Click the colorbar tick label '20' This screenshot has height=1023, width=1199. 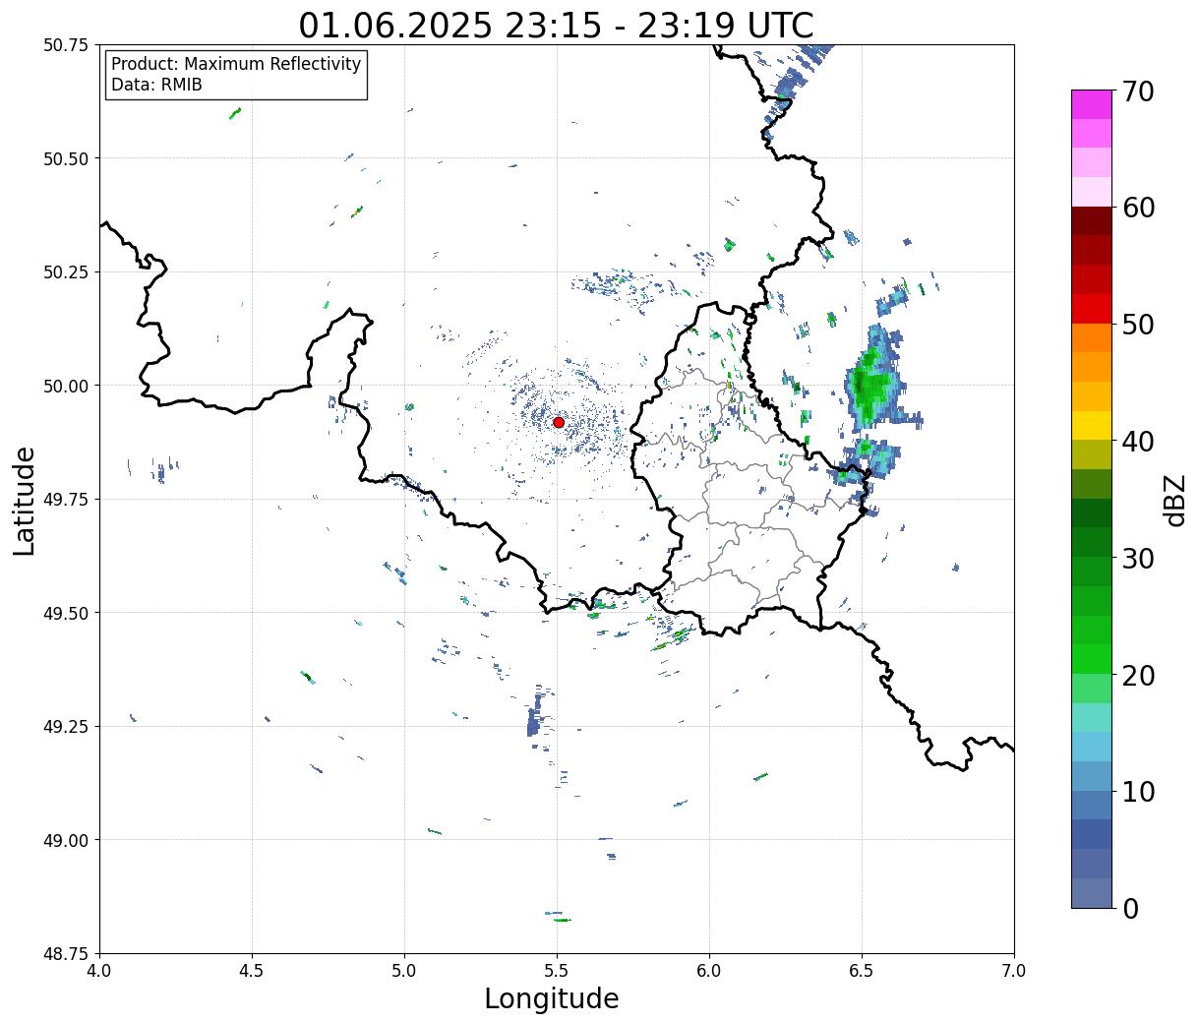pyautogui.click(x=1138, y=675)
